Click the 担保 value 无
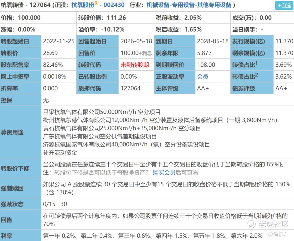 [x=46, y=100]
